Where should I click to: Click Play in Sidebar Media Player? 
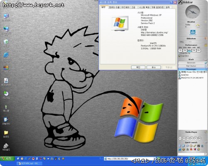pos(180,138)
